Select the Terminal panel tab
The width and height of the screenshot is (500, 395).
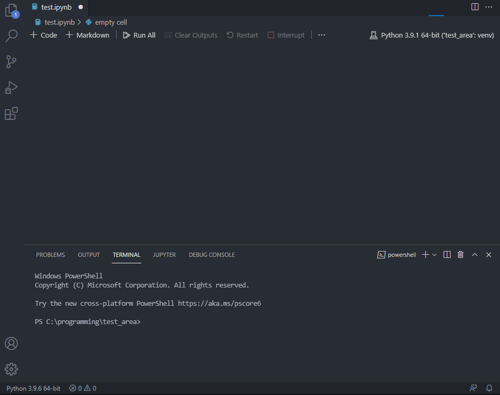point(126,255)
